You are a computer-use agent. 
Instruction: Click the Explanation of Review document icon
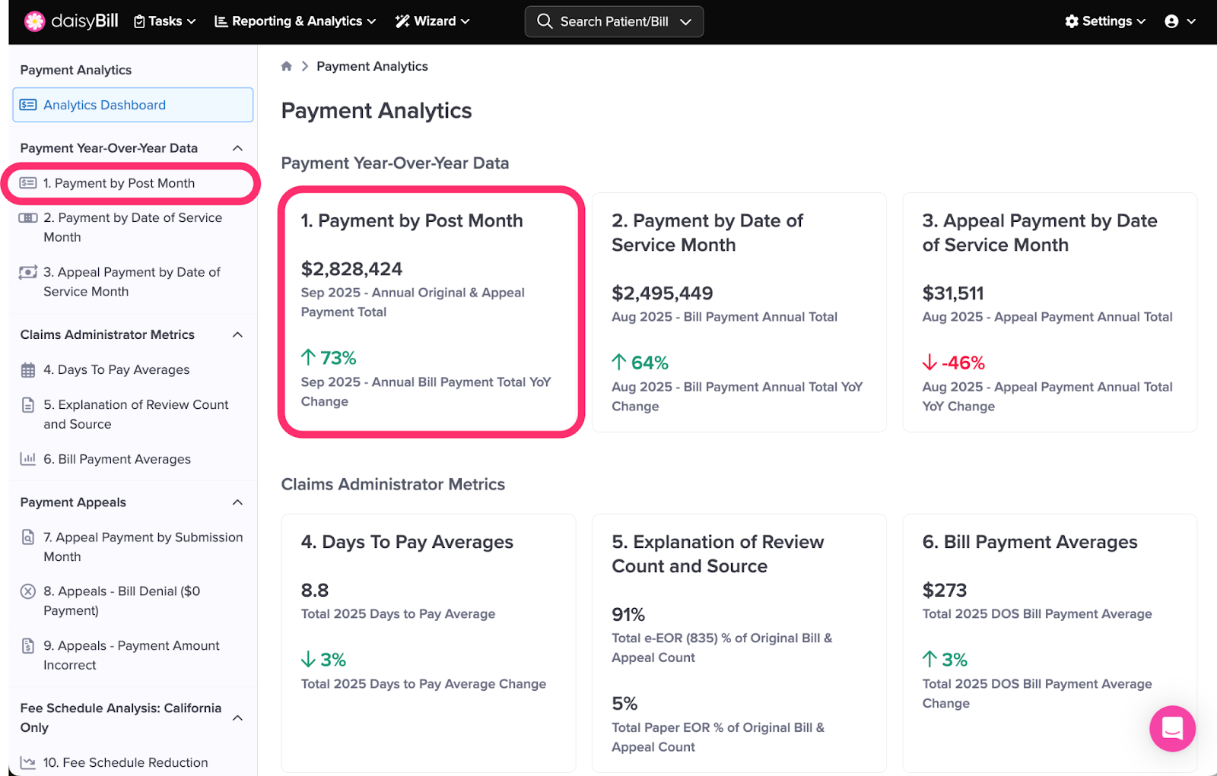tap(28, 405)
